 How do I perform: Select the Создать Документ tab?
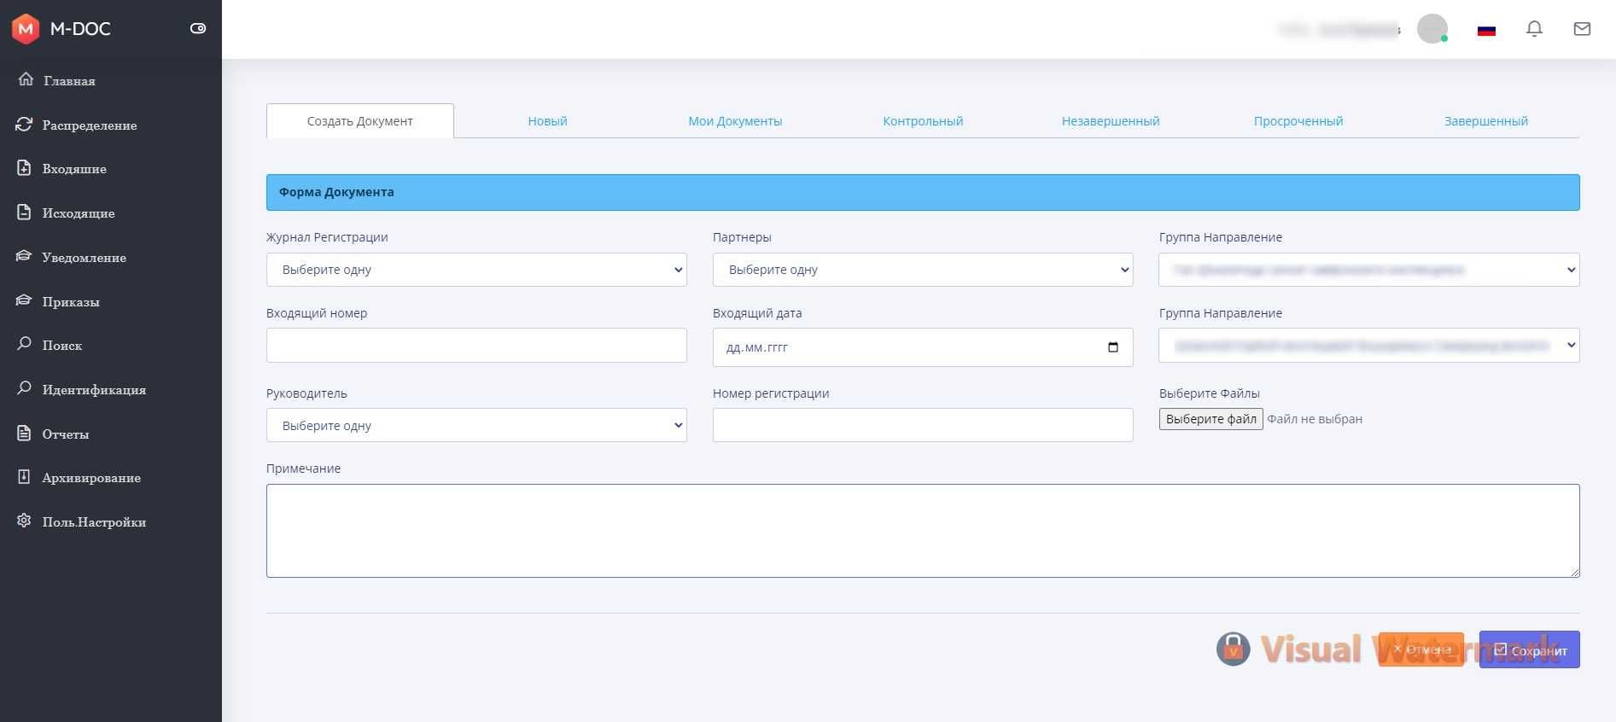tap(359, 121)
